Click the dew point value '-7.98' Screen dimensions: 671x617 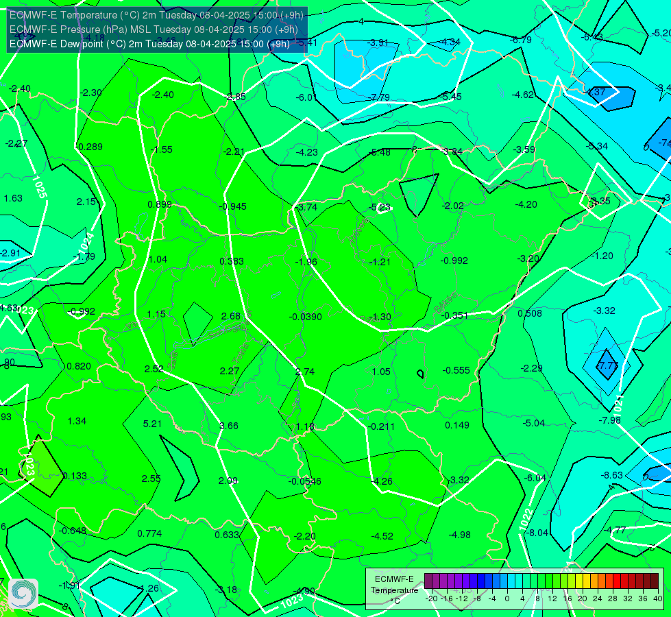pos(609,420)
